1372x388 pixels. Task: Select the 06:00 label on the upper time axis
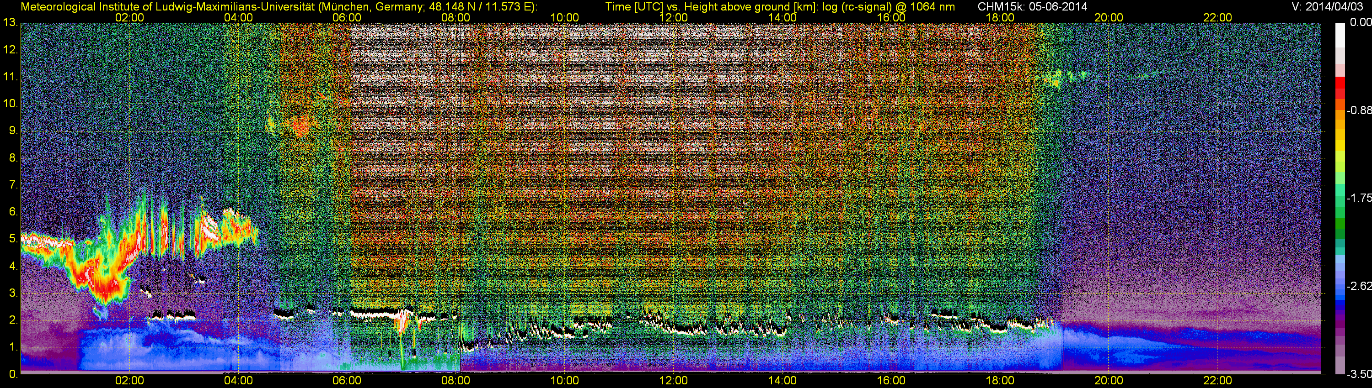pyautogui.click(x=347, y=17)
